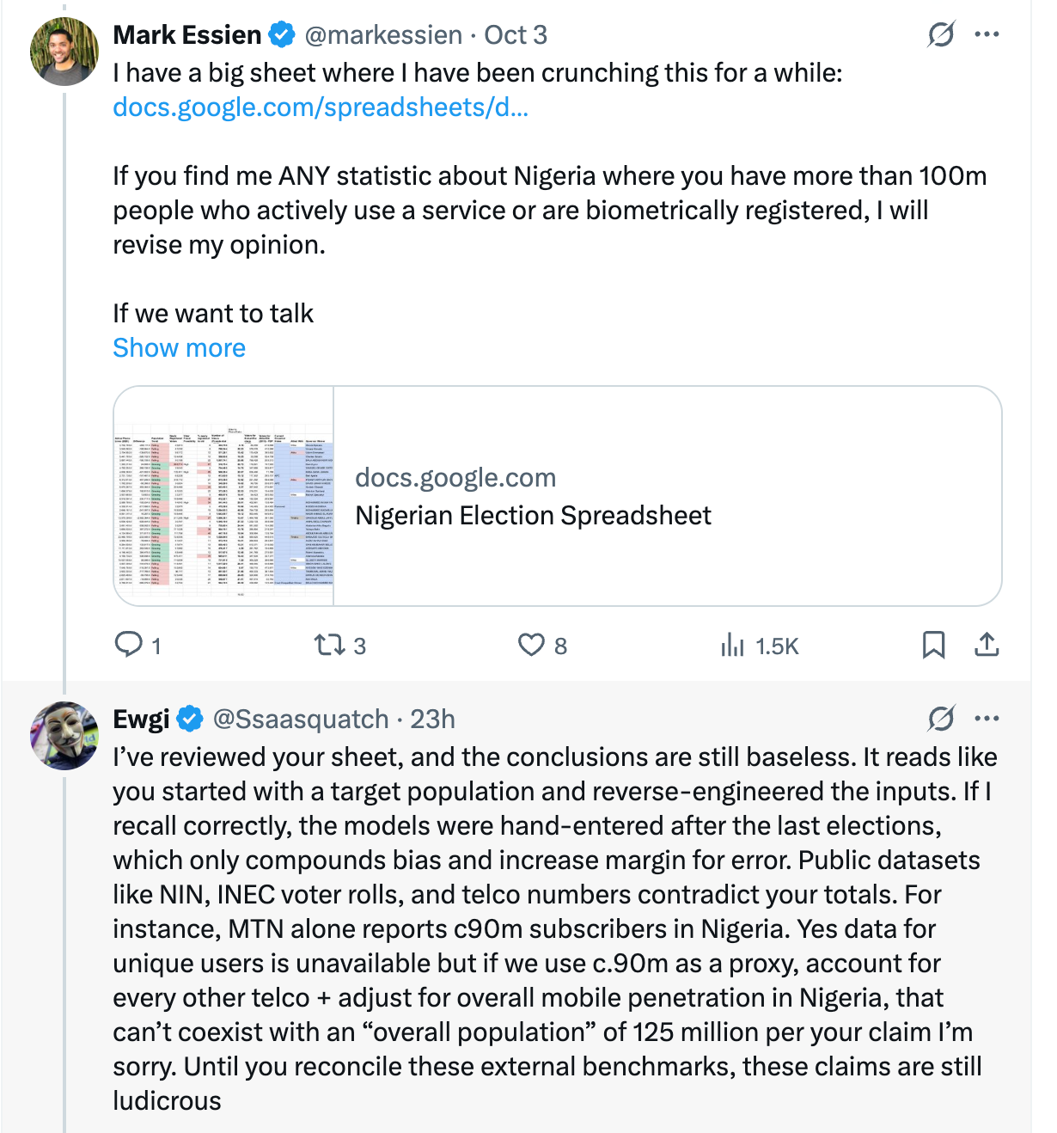
Task: Click Mark Essien's profile picture
Action: click(64, 52)
